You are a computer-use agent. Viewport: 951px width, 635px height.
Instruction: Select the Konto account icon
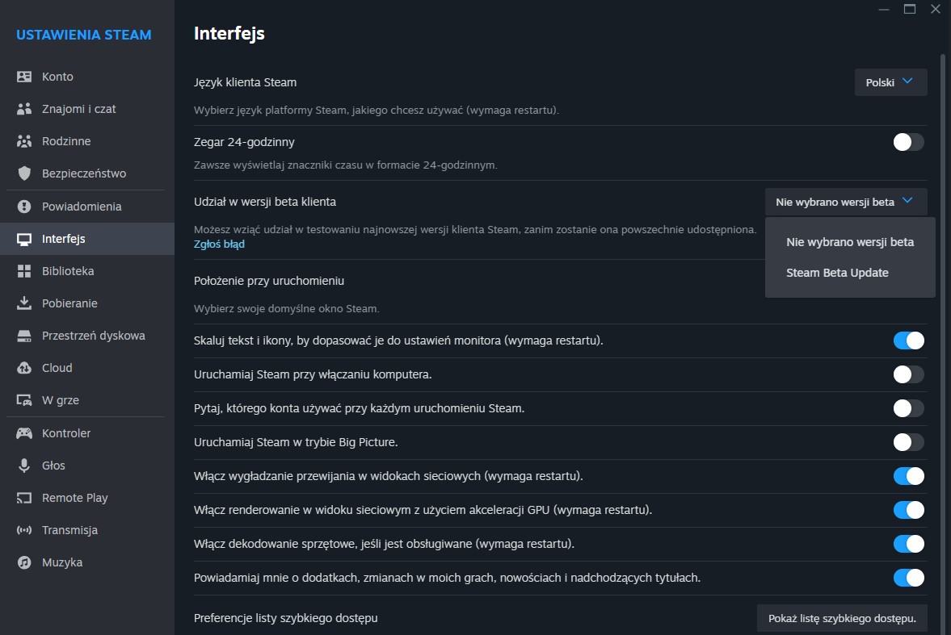pos(25,76)
